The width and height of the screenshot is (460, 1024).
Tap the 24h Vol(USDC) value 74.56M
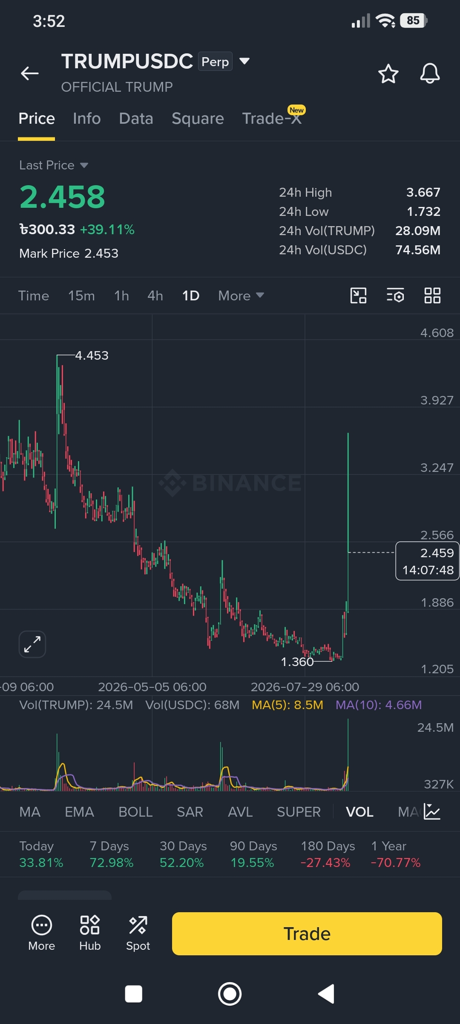click(418, 250)
